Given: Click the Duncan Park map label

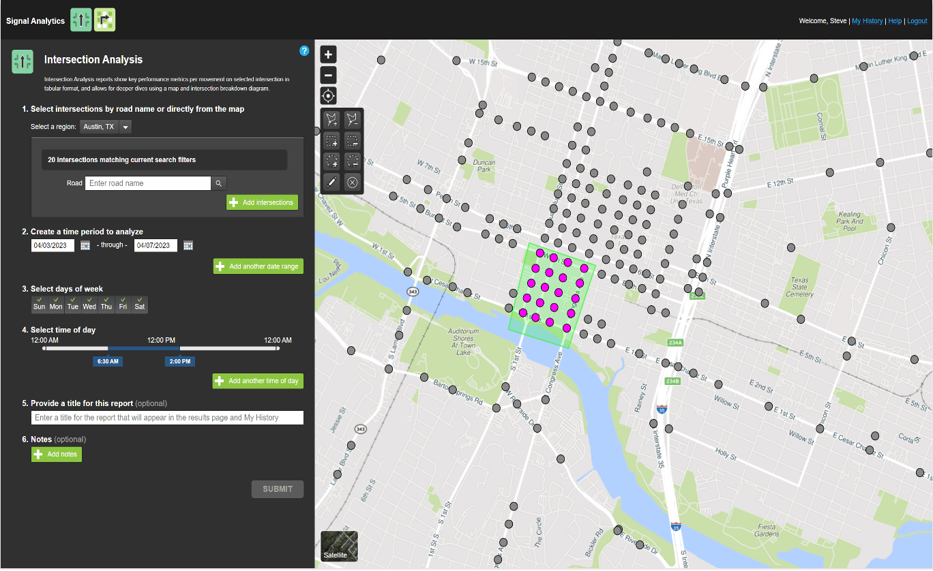Looking at the screenshot, I should (x=485, y=166).
